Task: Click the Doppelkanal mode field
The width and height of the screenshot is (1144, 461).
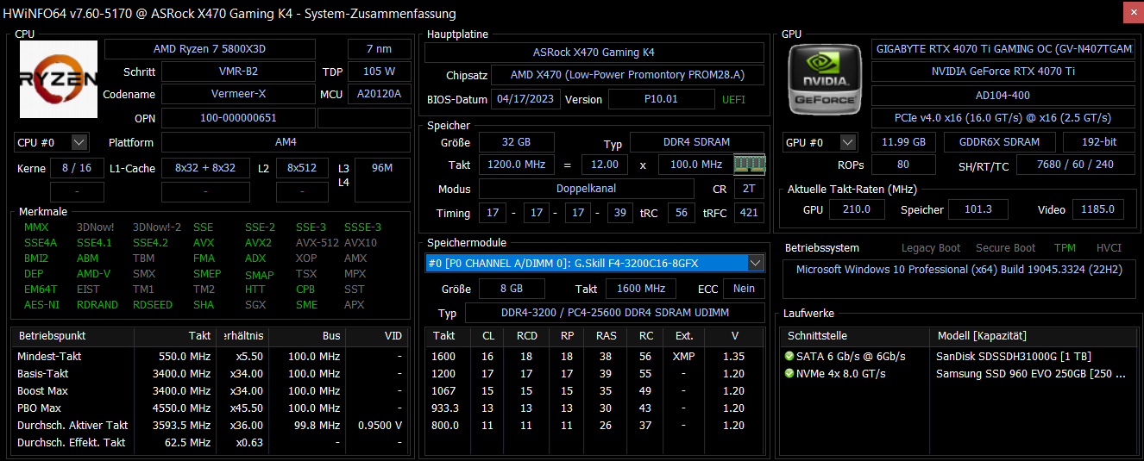Action: click(x=586, y=189)
